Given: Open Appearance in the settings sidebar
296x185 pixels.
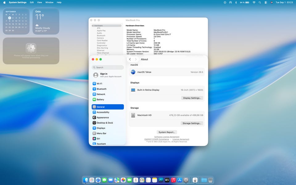Looking at the screenshot, I should click(x=108, y=117).
